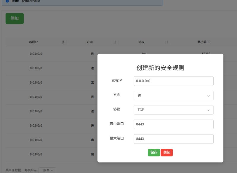Screen dimensions: 237x173
Task: Focus the 最大端口 input field
Action: tap(174, 139)
